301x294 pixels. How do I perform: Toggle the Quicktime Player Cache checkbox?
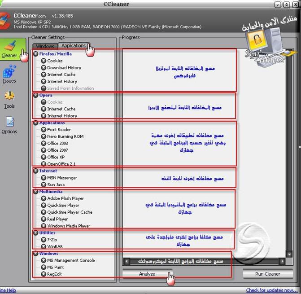click(44, 212)
